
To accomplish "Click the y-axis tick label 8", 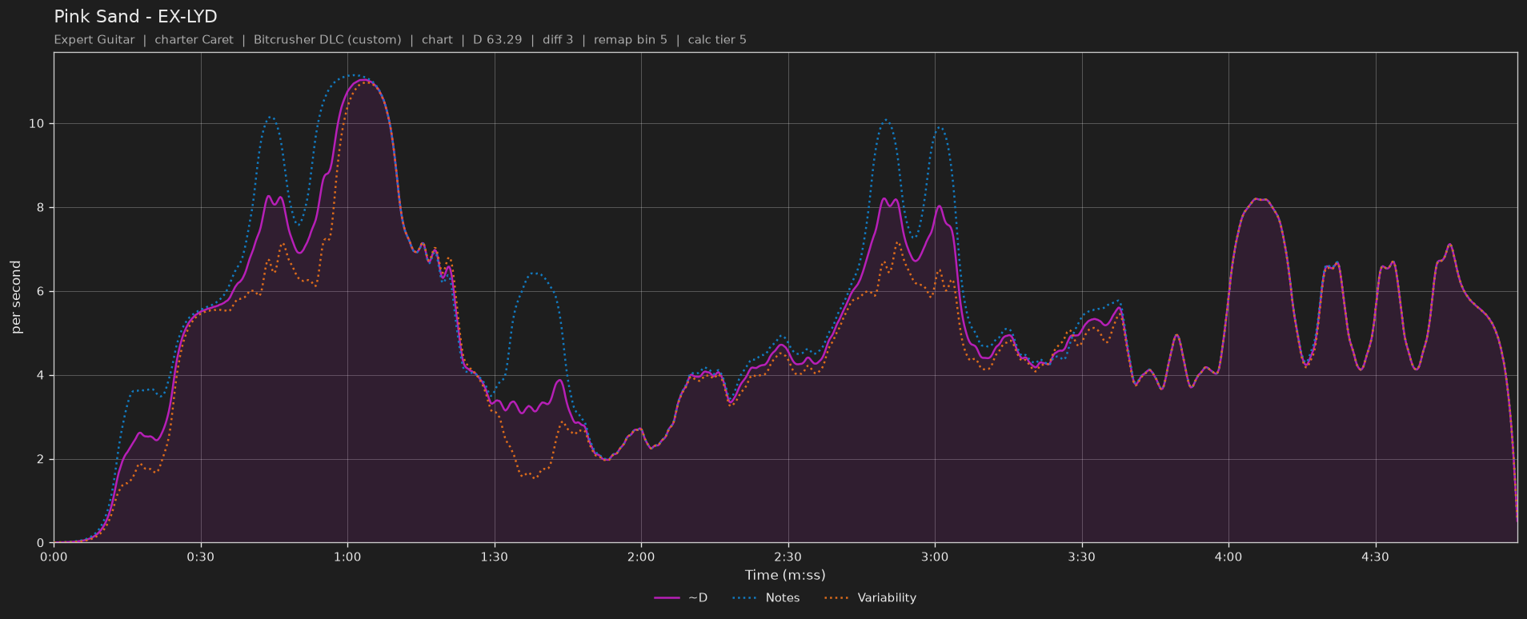I will 42,208.
